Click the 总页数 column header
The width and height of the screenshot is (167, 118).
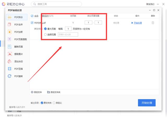[x=73, y=16]
